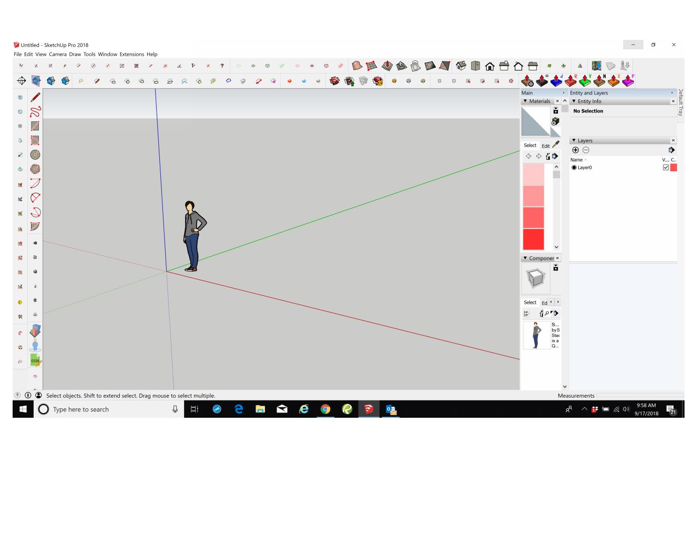Switch to Top house view
This screenshot has height=536, width=694.
pyautogui.click(x=475, y=66)
